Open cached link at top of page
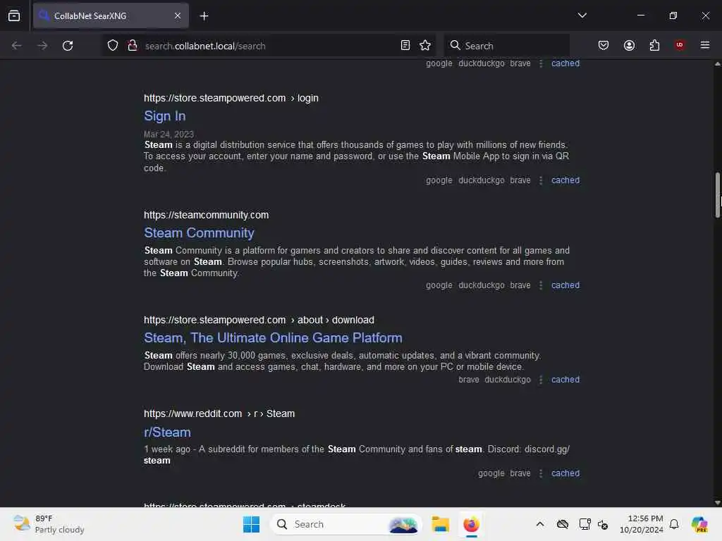Screen dimensions: 722x541 (x=565, y=63)
